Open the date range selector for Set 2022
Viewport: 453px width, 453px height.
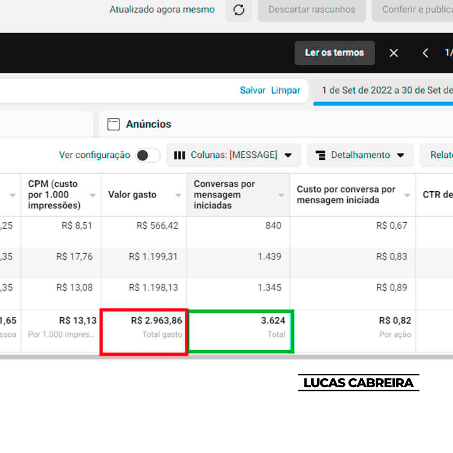tap(386, 90)
